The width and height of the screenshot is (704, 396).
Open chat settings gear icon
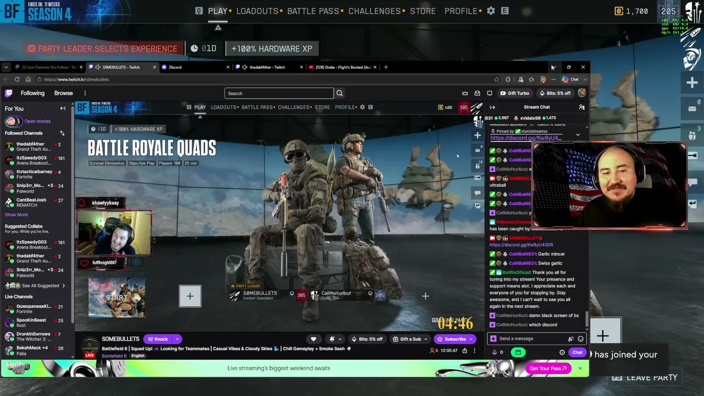pos(562,353)
